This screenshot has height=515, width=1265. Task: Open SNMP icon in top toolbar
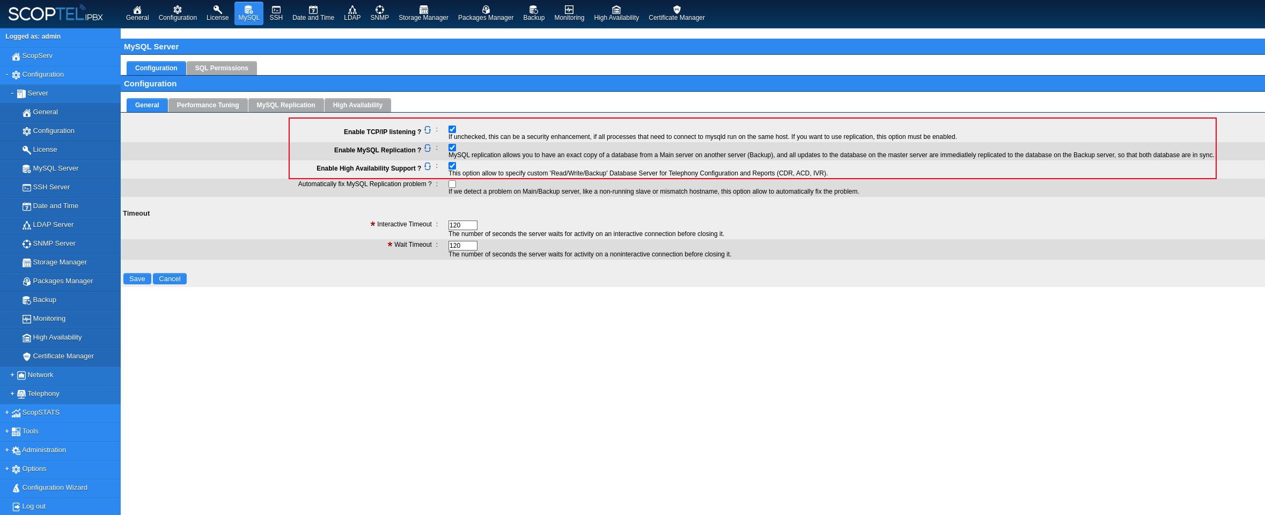380,13
